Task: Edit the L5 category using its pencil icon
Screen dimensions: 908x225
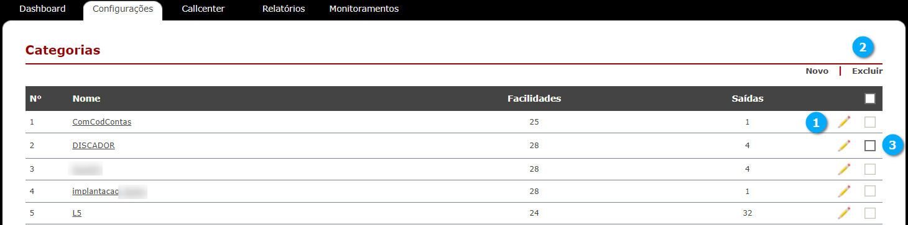Action: click(x=844, y=213)
